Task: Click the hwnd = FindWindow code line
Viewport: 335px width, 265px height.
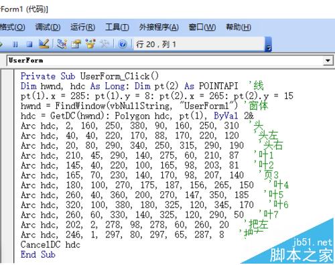Action: click(x=144, y=106)
